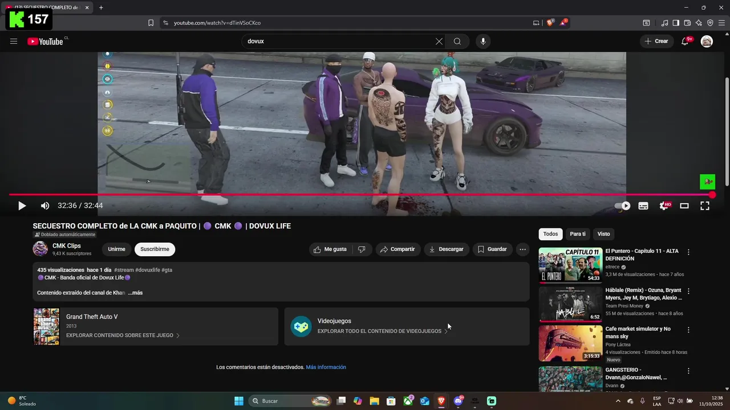Screen dimensions: 730x410
Task: Click the Descargar button
Action: tap(447, 249)
